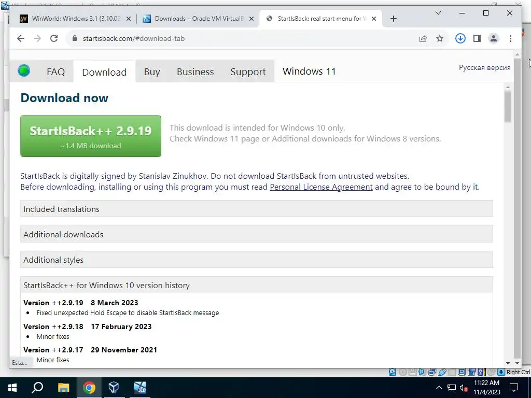Open Chrome three-dot menu
531x398 pixels.
coord(510,38)
